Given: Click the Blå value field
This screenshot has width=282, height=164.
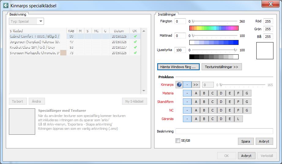Looking at the screenshot, I should pos(268,37).
